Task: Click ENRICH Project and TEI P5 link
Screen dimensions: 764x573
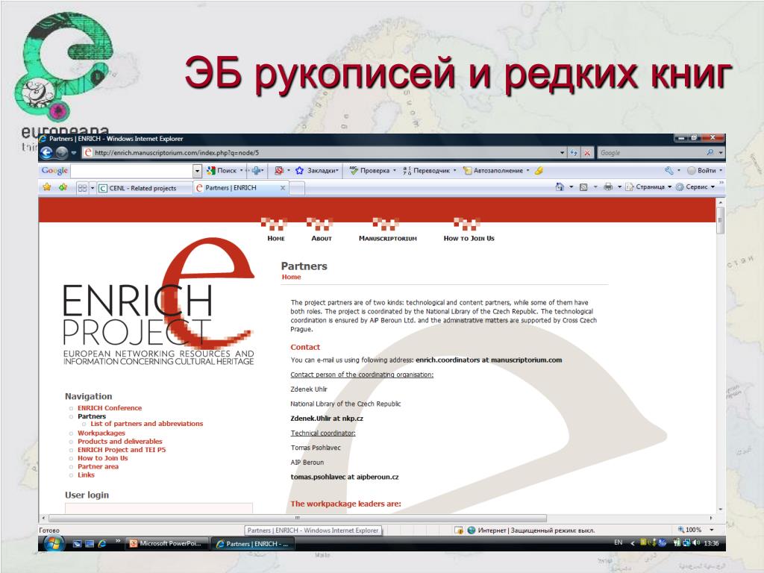Action: pyautogui.click(x=122, y=449)
